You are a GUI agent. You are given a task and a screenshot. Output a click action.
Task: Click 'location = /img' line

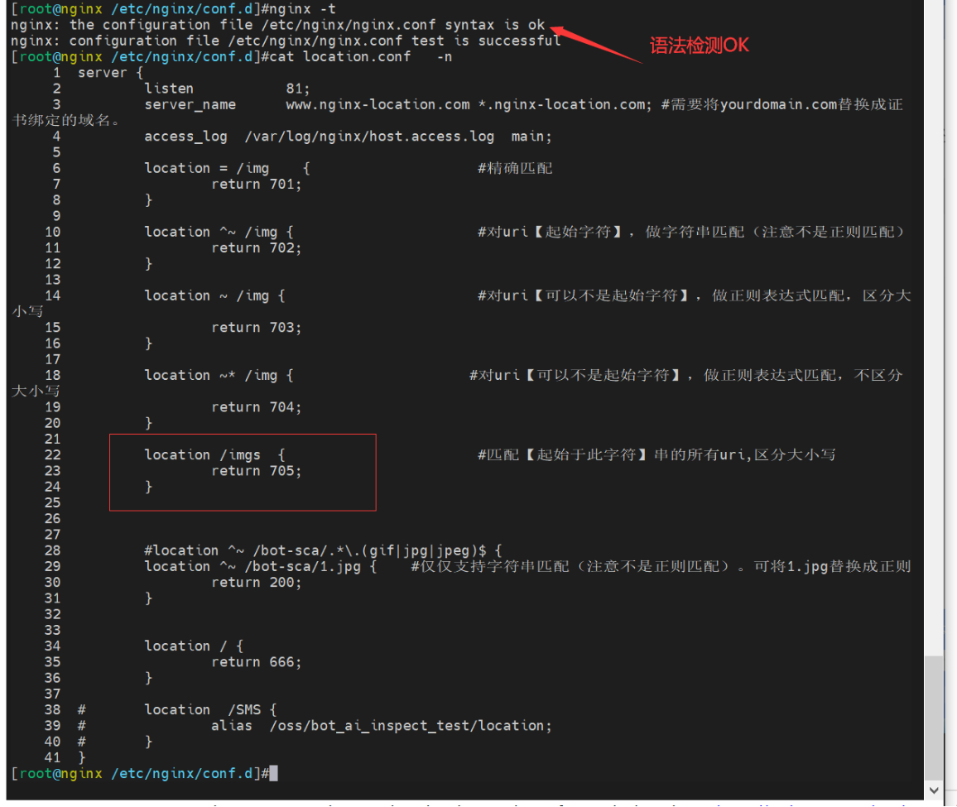[227, 169]
